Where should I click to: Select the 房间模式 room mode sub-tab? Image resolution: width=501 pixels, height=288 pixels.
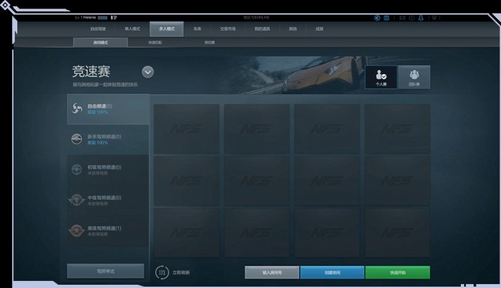coord(101,42)
